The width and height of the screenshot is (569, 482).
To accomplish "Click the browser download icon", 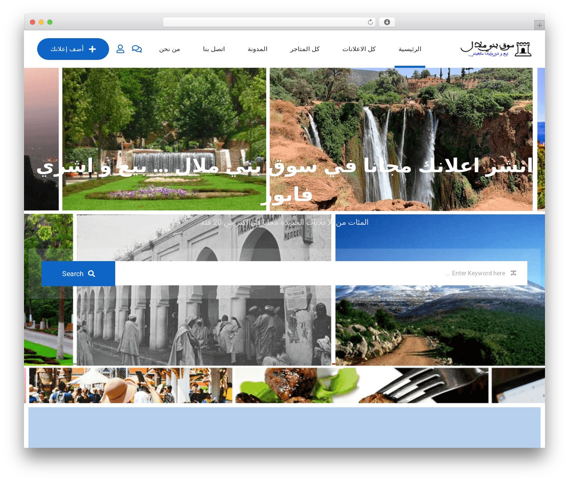I will pyautogui.click(x=387, y=22).
